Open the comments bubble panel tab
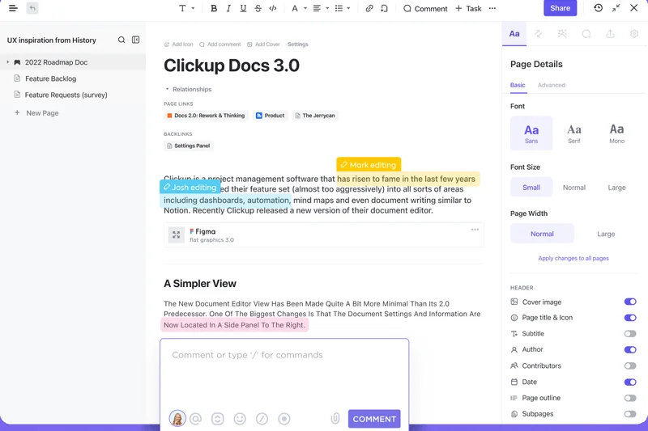Screen dimensions: 648x431 click(x=586, y=34)
